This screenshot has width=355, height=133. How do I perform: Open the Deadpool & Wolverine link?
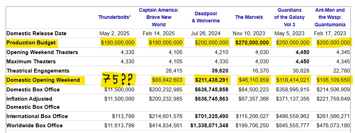point(206,17)
